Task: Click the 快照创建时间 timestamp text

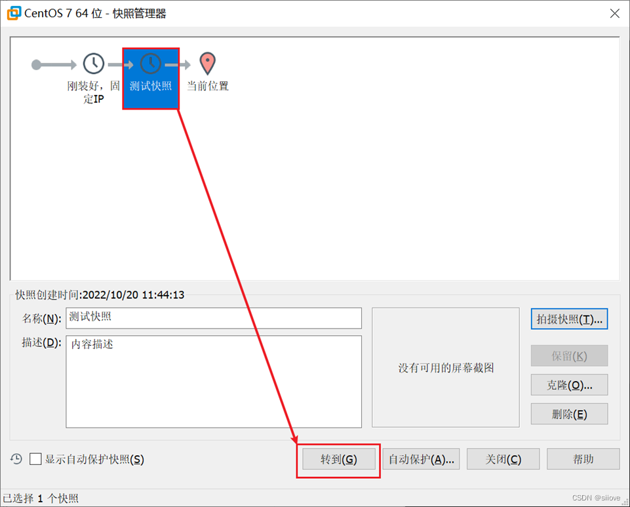Action: tap(100, 294)
